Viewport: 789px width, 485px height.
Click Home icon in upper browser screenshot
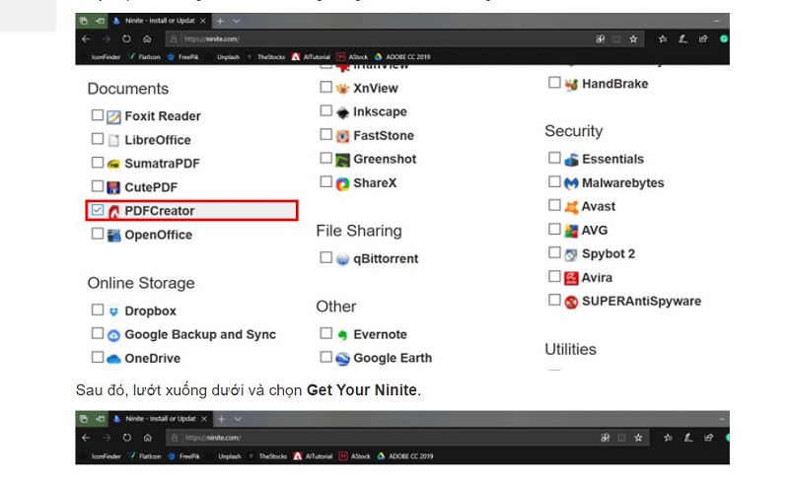click(x=147, y=38)
